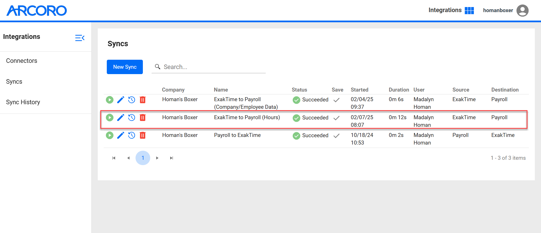Click the Succeeded status icon for ExakTime to Payroll (Hours)
541x233 pixels.
pyautogui.click(x=296, y=118)
